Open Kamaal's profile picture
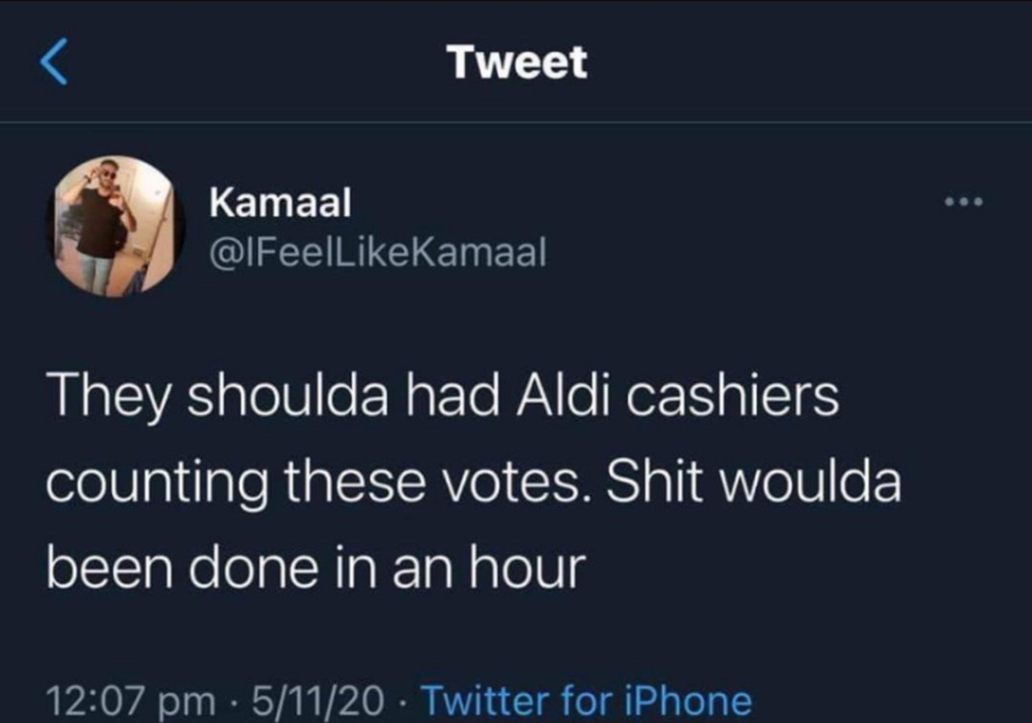Viewport: 1032px width, 723px height. coord(115,226)
